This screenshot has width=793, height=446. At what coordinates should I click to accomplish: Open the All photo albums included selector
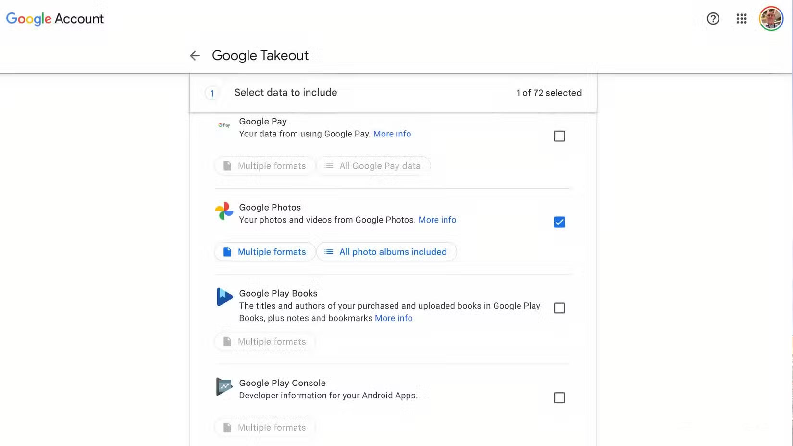point(386,251)
